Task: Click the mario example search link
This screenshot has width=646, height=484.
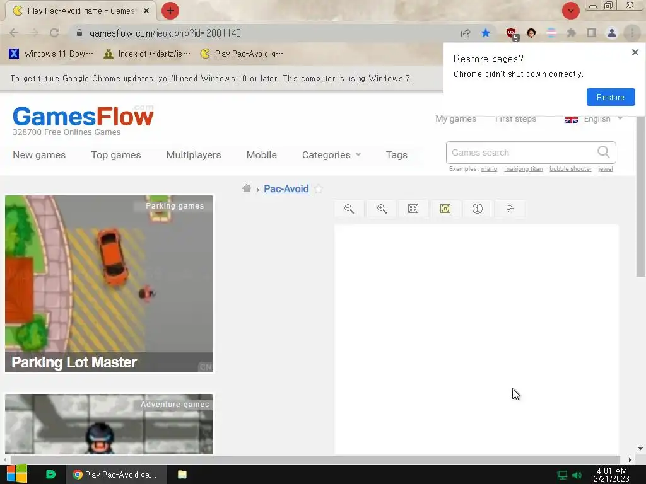Action: tap(489, 169)
